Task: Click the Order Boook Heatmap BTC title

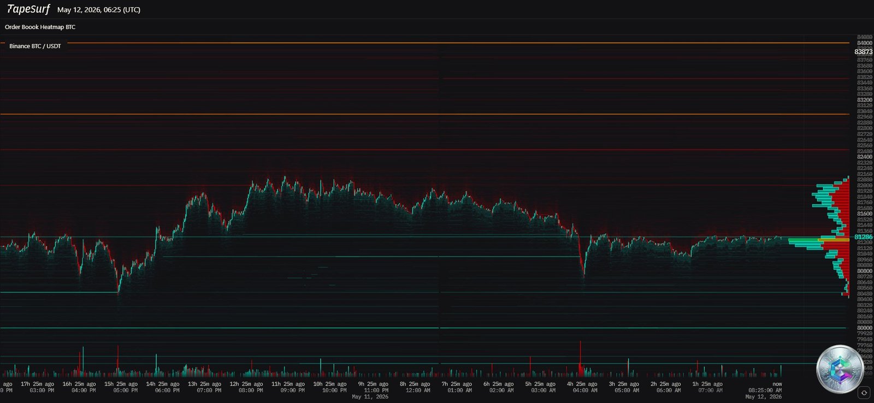Action: (40, 27)
